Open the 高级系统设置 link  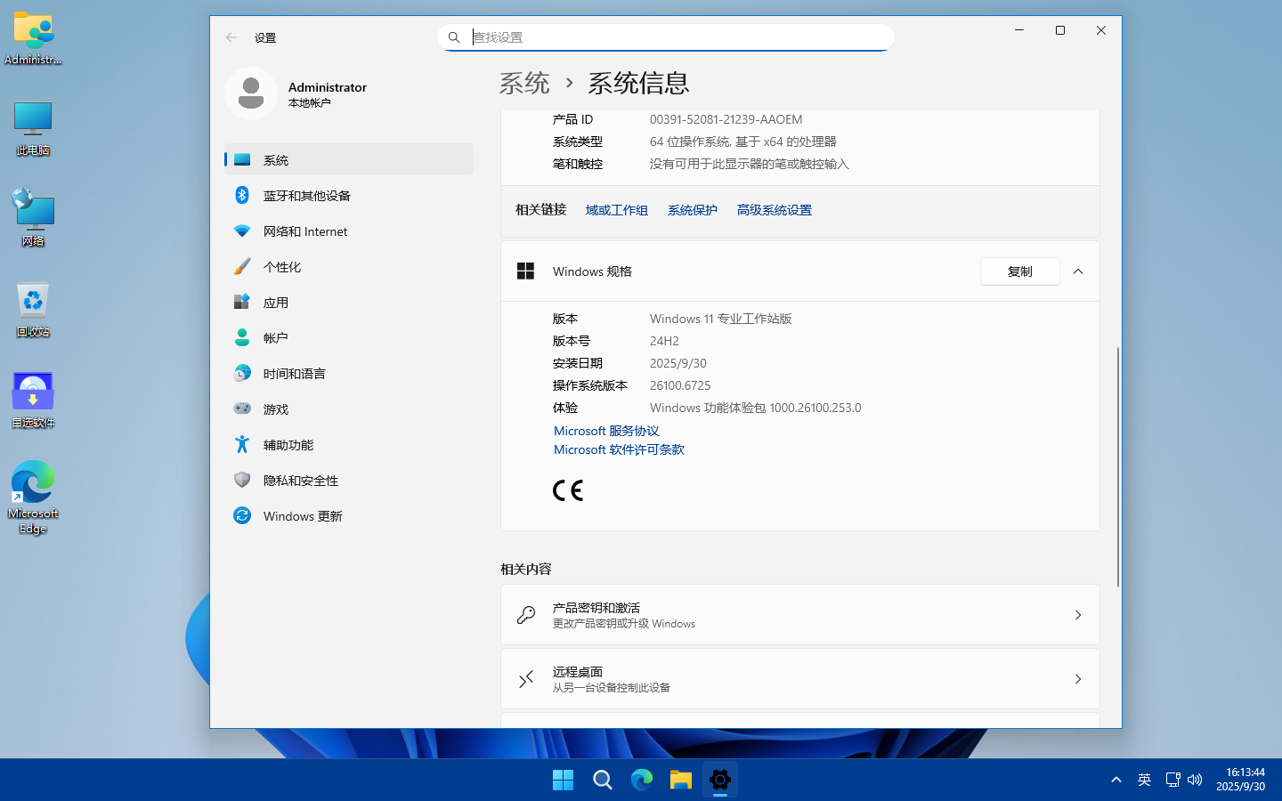coord(774,210)
